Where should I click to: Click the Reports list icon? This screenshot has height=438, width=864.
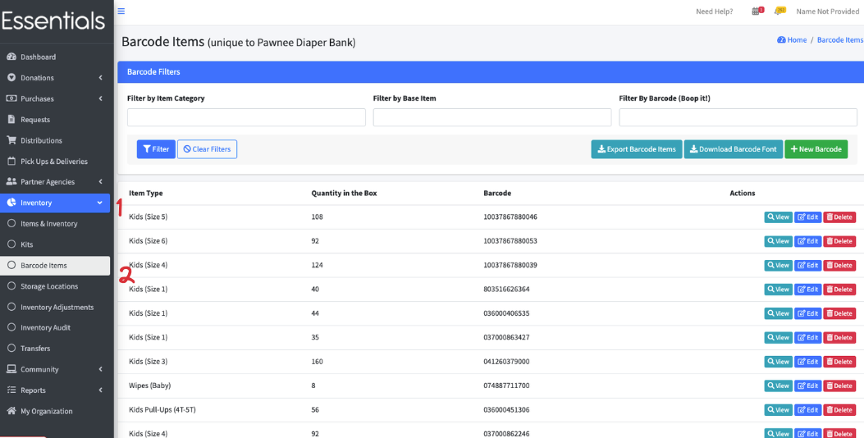[x=11, y=390]
